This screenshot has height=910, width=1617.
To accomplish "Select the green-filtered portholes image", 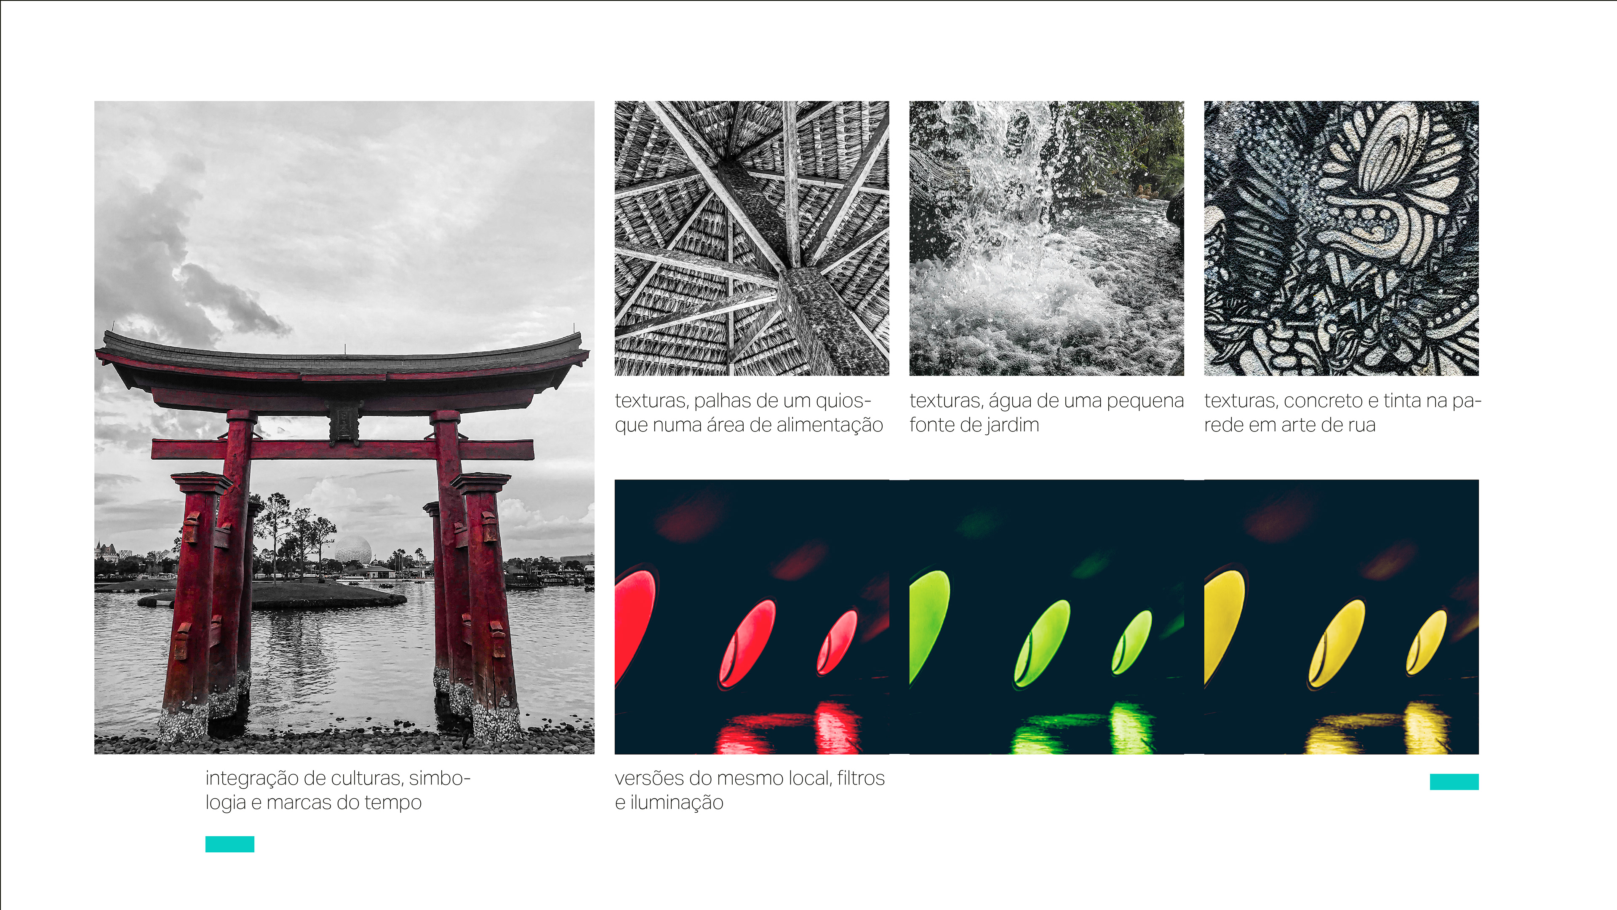I will point(1046,617).
